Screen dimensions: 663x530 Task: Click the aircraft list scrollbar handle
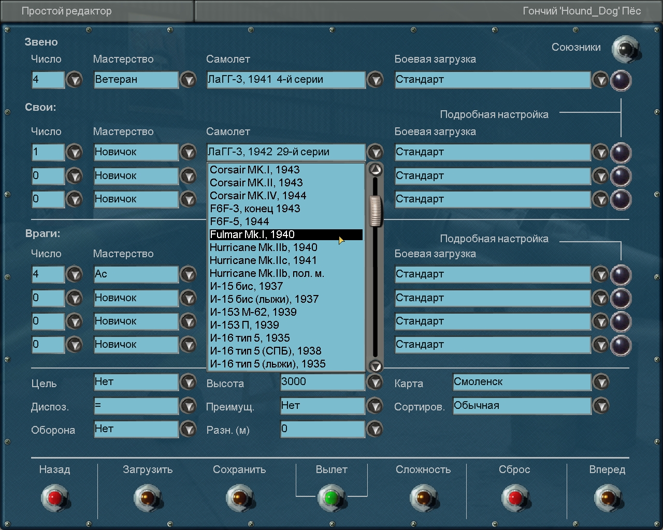tap(375, 211)
